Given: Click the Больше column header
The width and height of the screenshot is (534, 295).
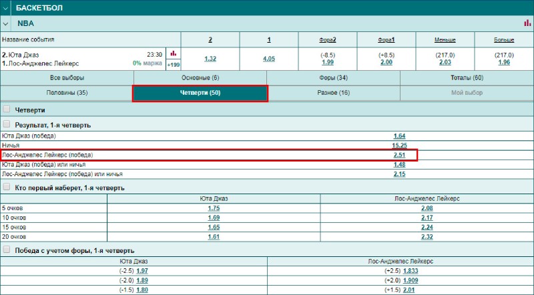Looking at the screenshot, I should pyautogui.click(x=504, y=40).
